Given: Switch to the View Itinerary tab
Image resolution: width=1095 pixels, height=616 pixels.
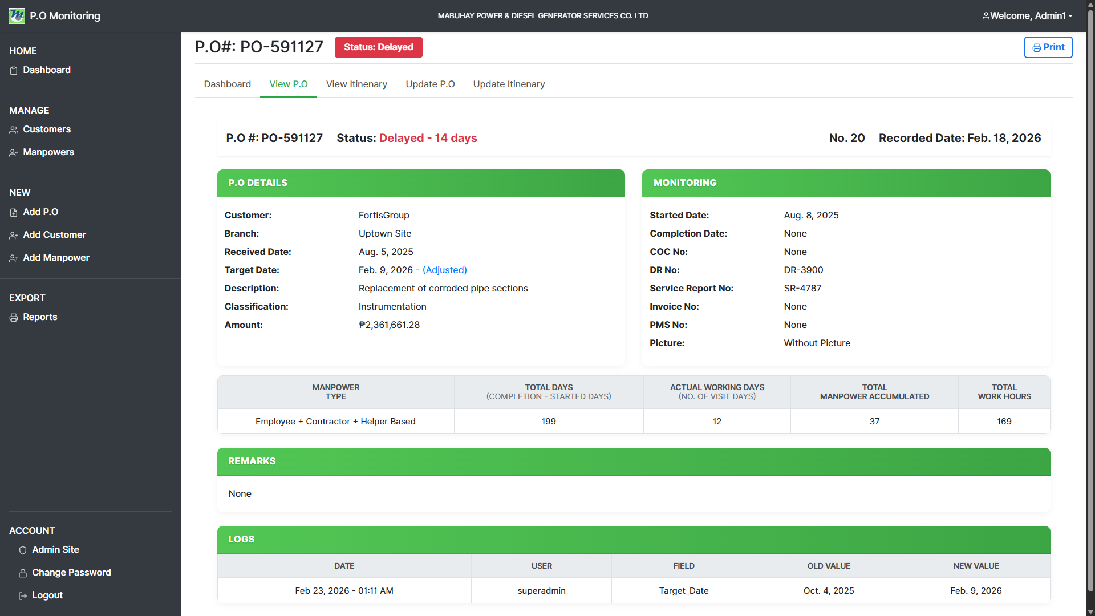Looking at the screenshot, I should coord(356,84).
